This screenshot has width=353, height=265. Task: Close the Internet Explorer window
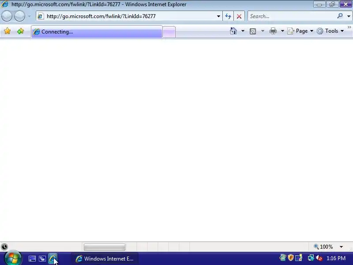[345, 4]
